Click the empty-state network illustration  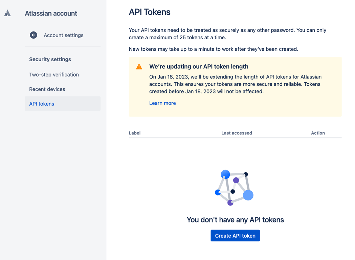coord(234,187)
